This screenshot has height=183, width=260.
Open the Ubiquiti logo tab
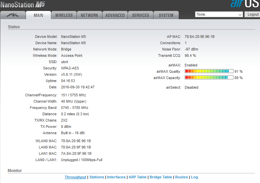[13, 15]
